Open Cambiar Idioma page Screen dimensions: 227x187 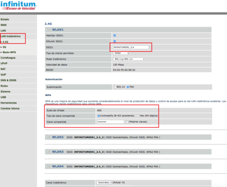10,109
